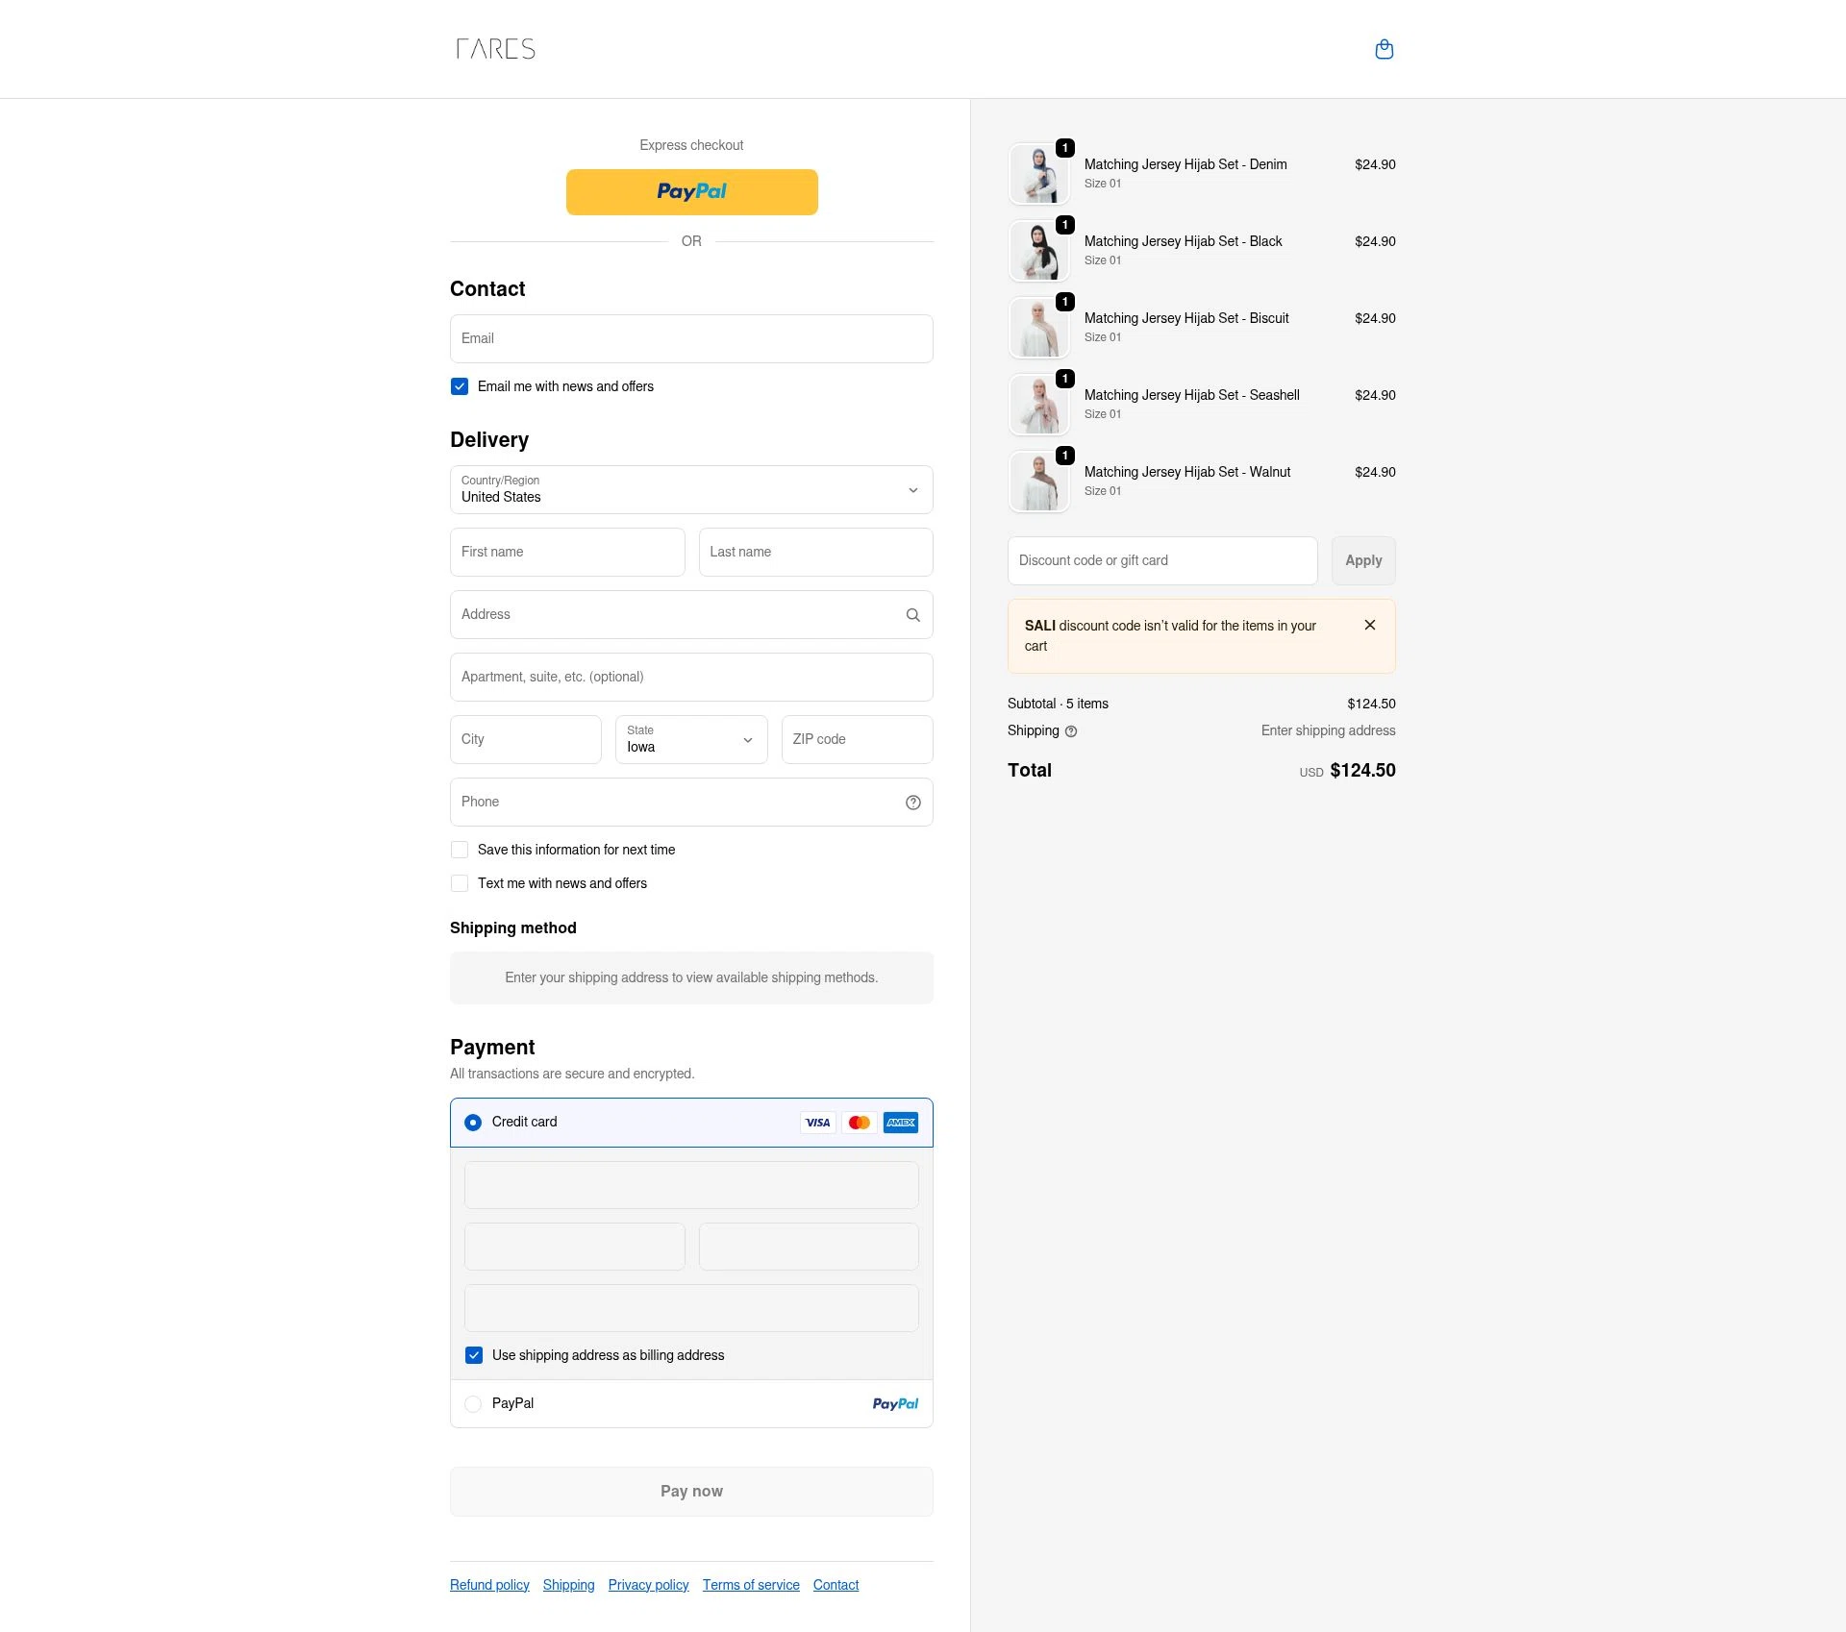The height and width of the screenshot is (1632, 1846).
Task: Click the search icon in the Address field
Action: click(911, 614)
